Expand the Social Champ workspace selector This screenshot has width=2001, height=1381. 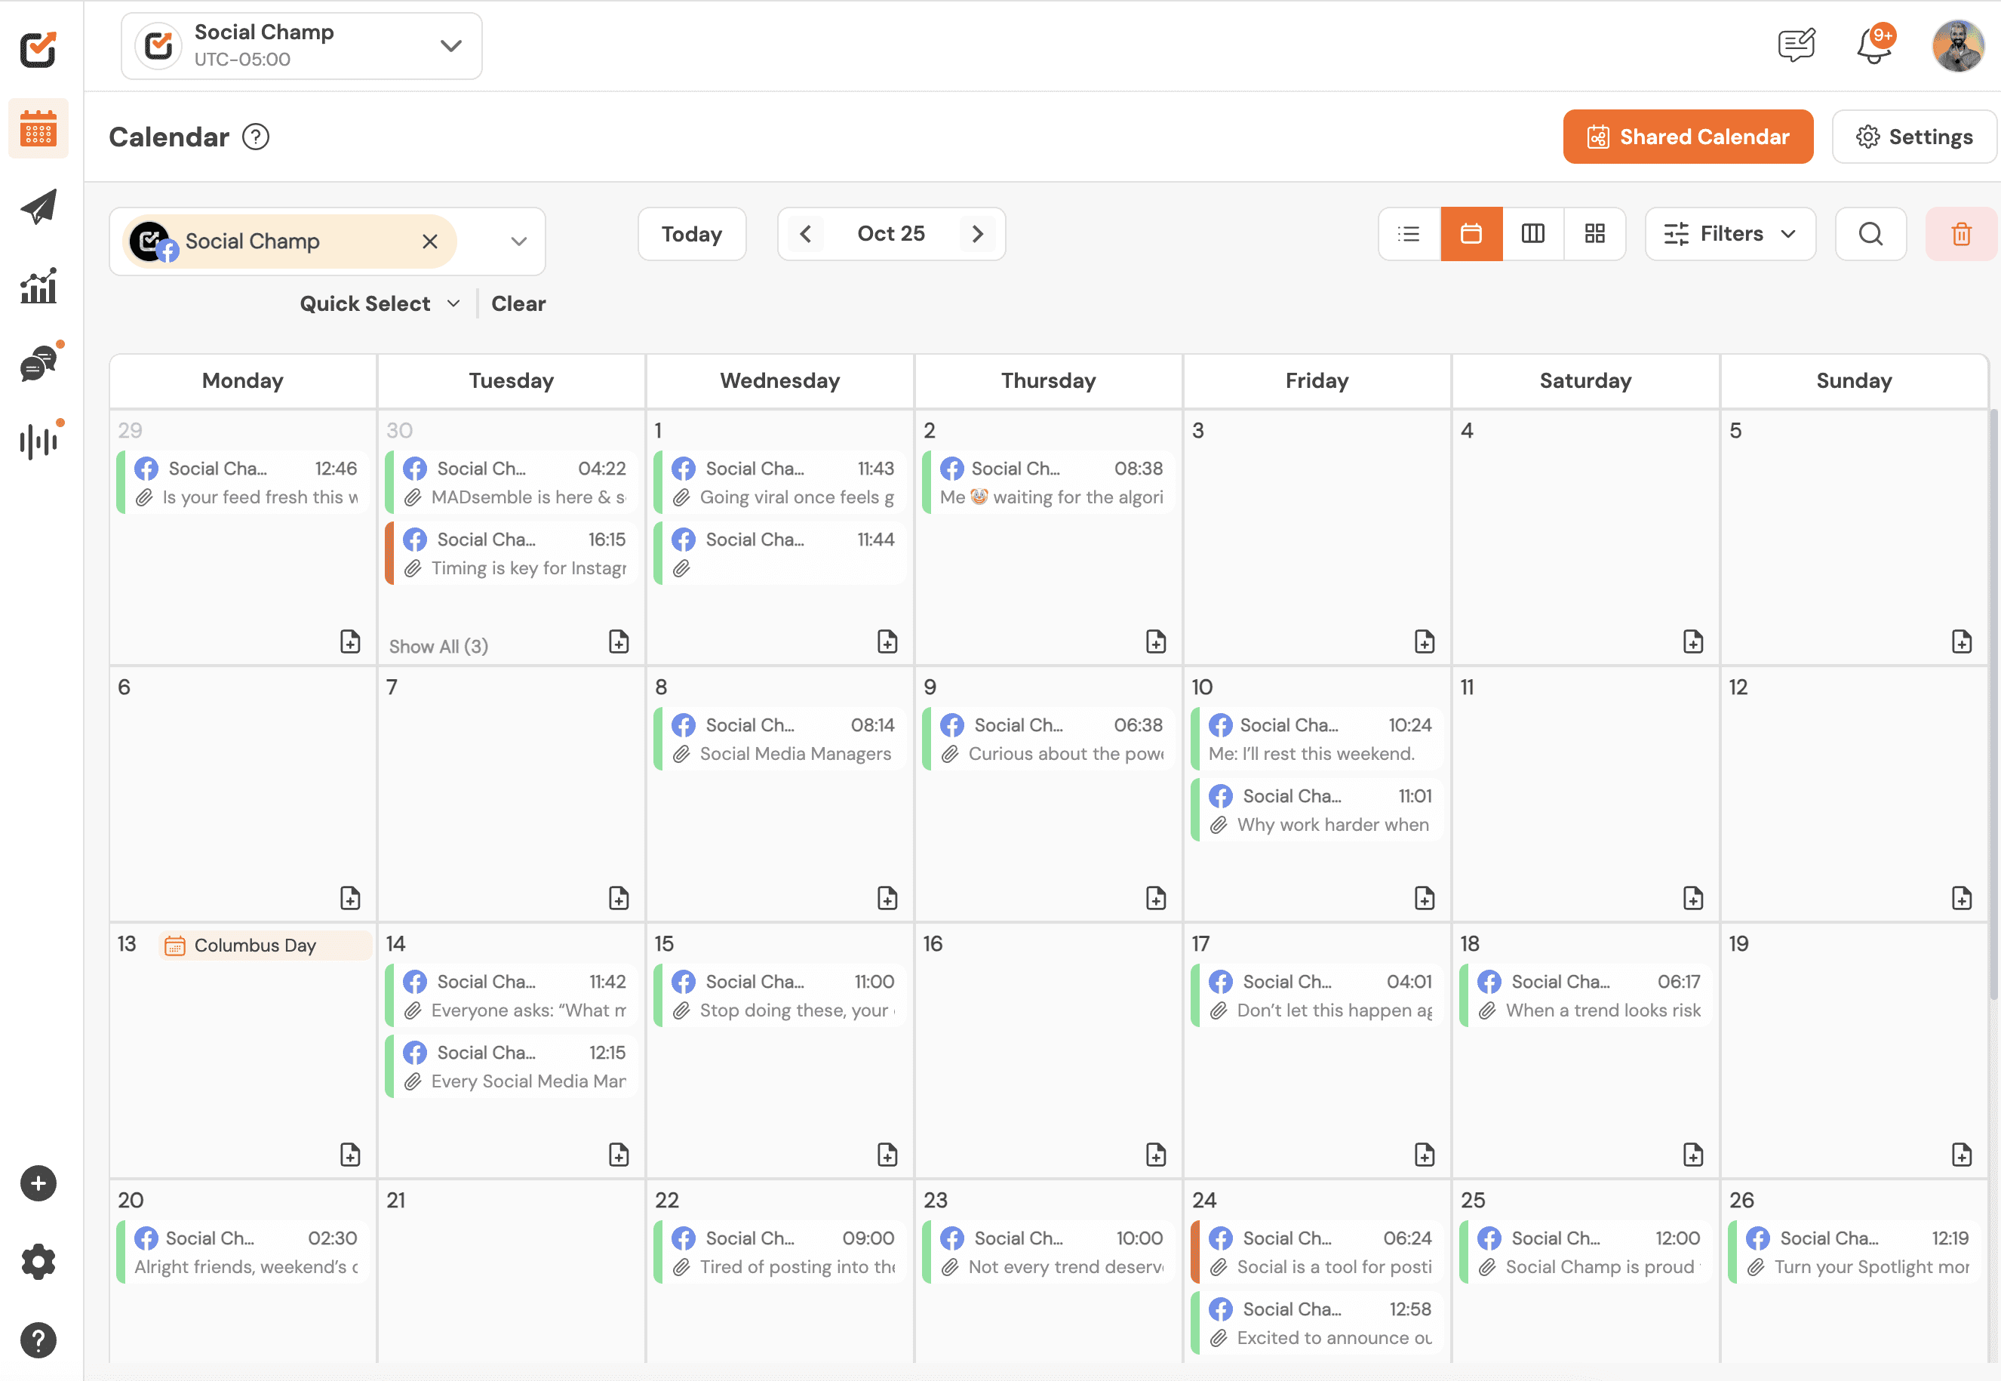[450, 46]
